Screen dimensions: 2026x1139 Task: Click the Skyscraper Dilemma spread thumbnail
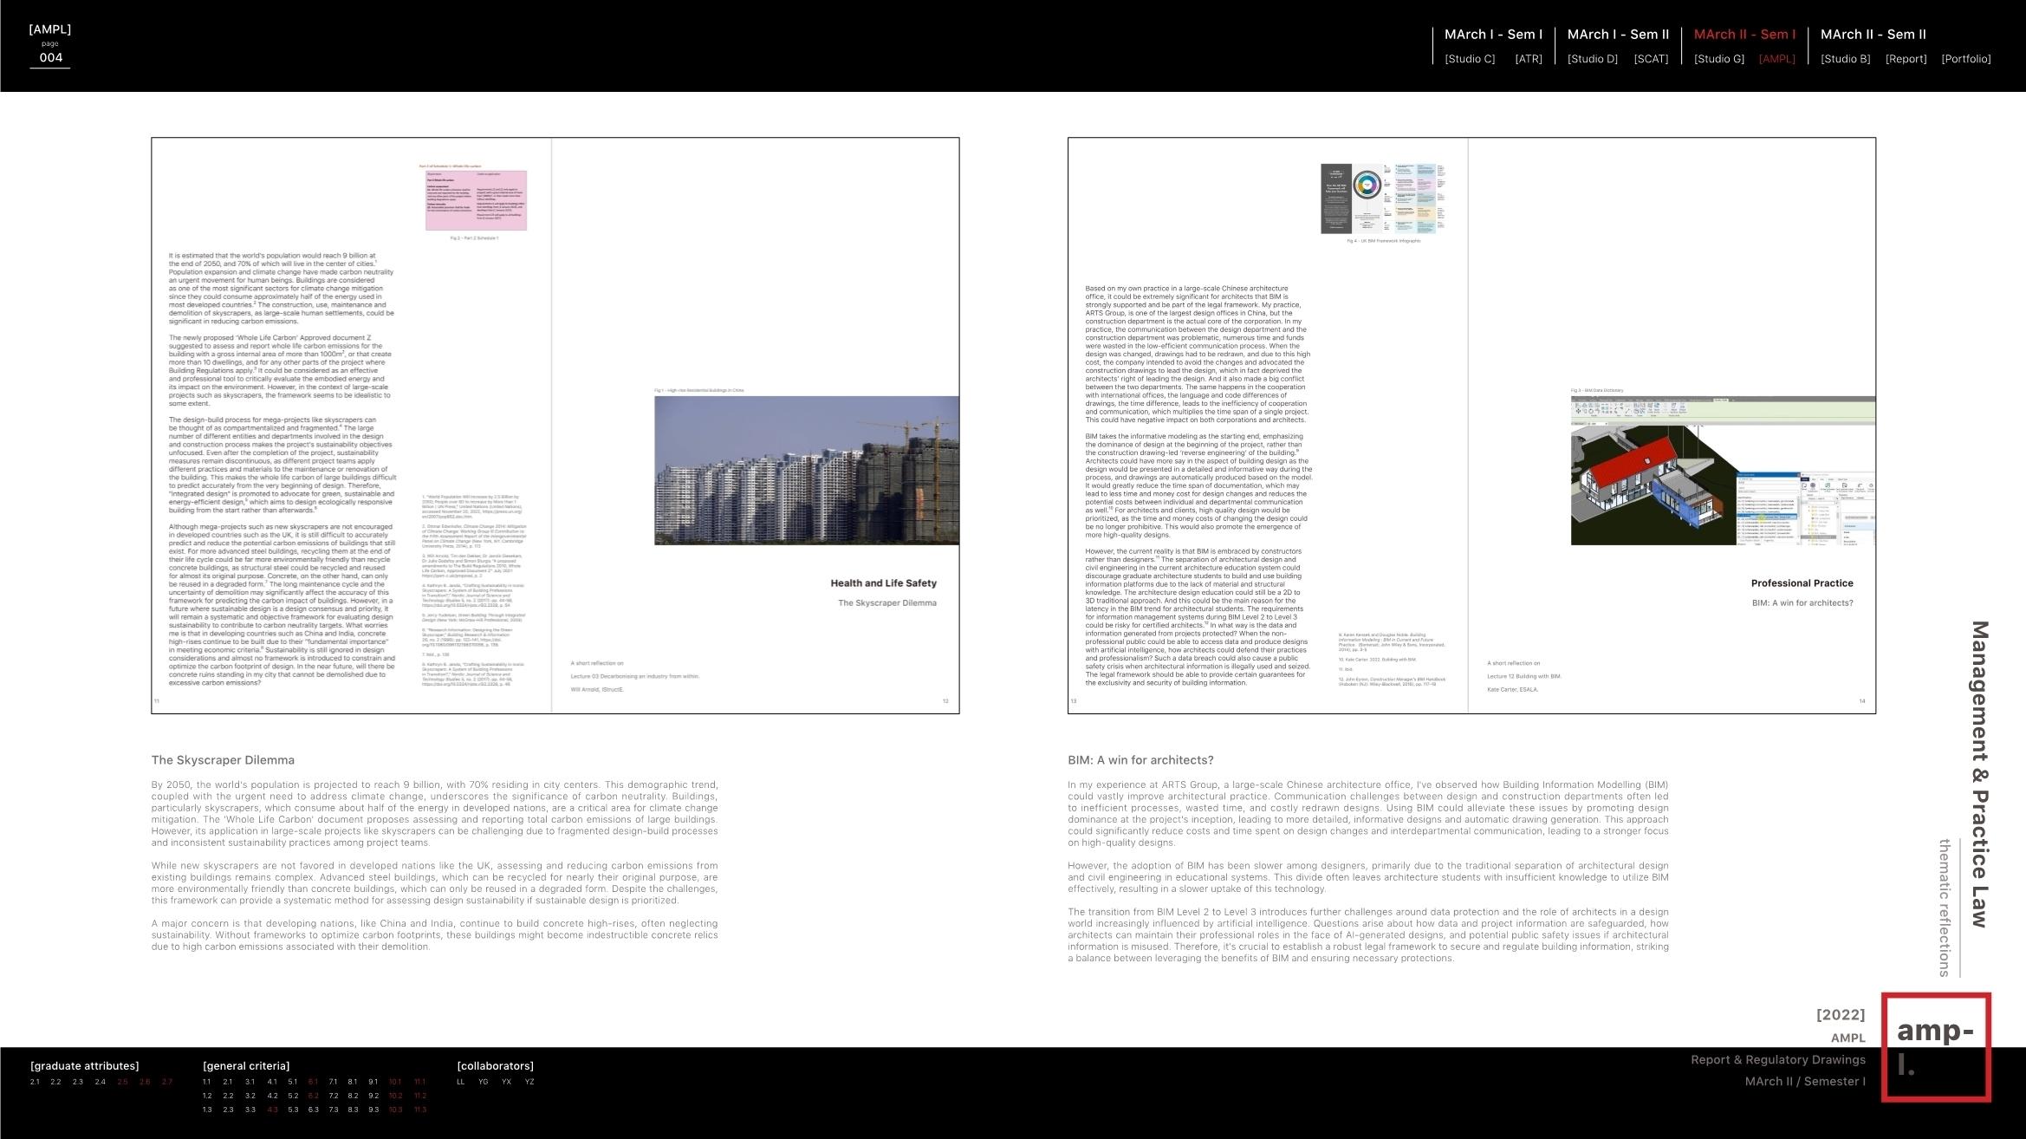[555, 425]
